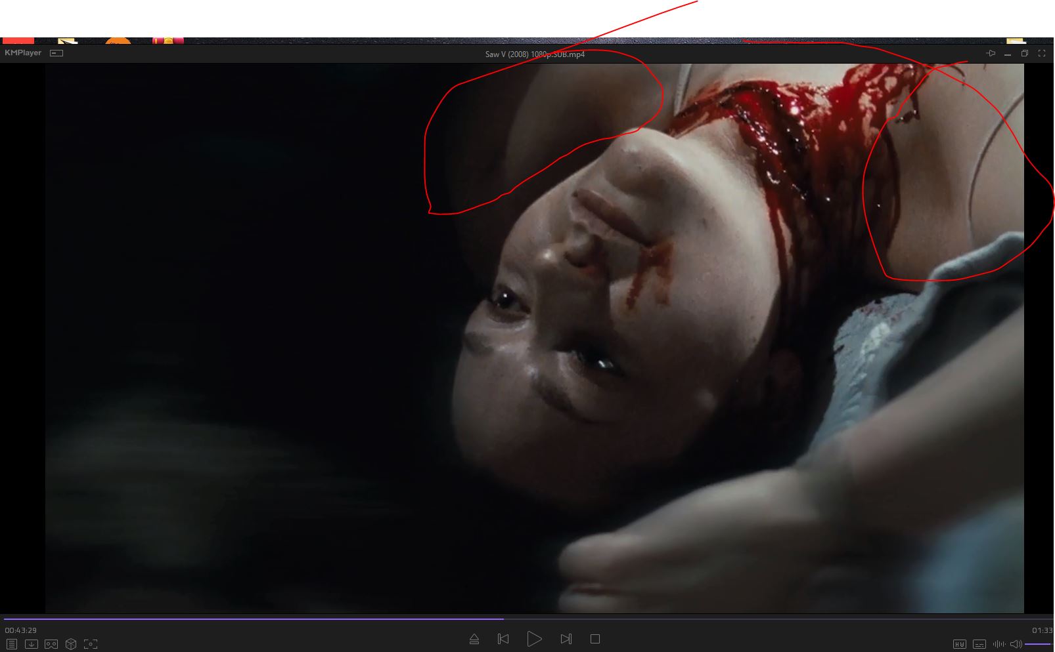Enter fullscreen from title bar icon
The image size is (1055, 652).
(1041, 53)
